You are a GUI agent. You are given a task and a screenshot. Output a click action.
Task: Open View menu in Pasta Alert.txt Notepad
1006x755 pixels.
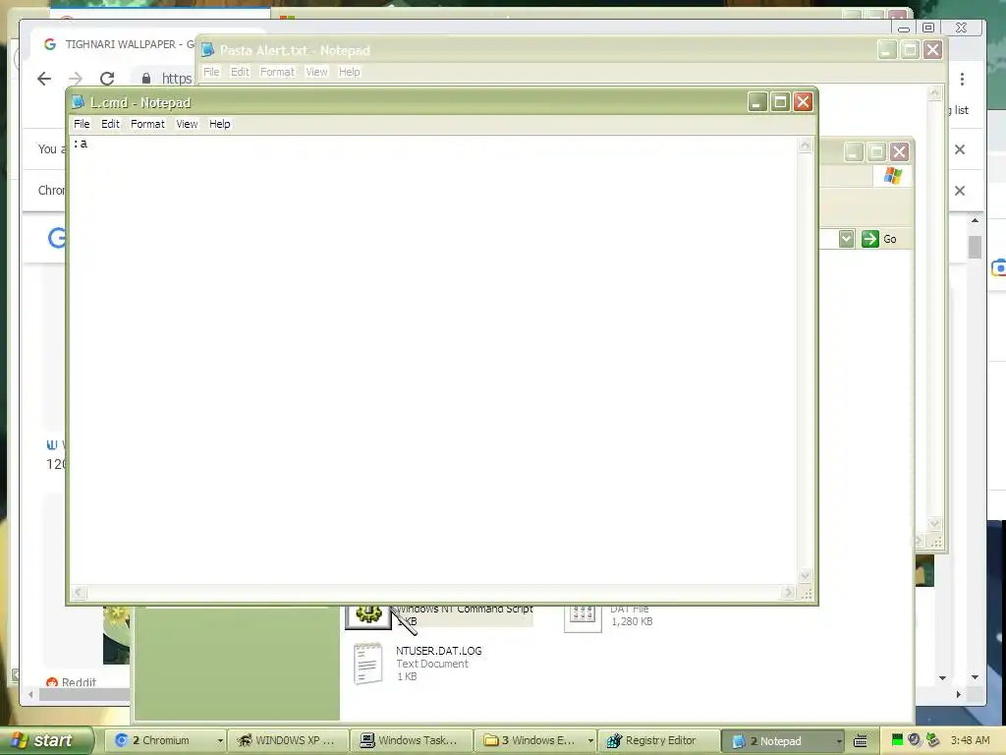tap(316, 72)
